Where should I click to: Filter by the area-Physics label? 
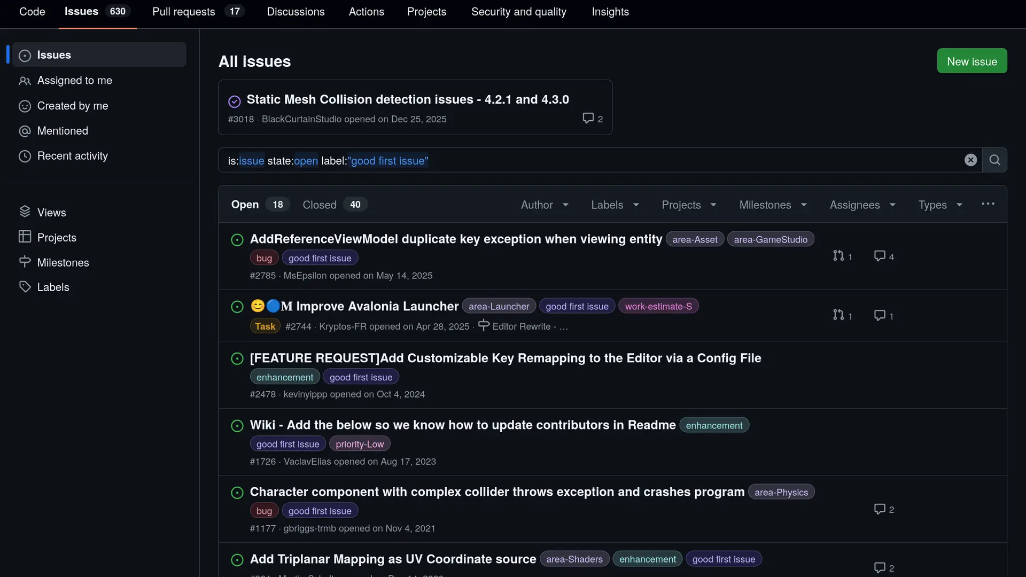coord(781,492)
